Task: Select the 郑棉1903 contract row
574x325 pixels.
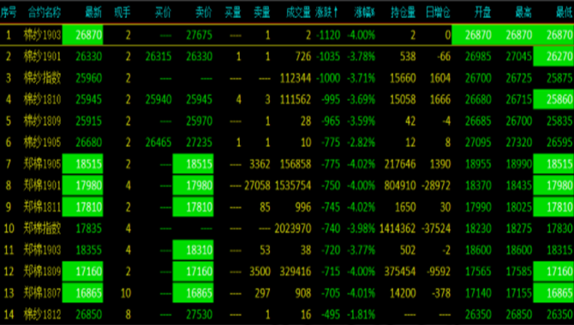Action: coord(287,250)
